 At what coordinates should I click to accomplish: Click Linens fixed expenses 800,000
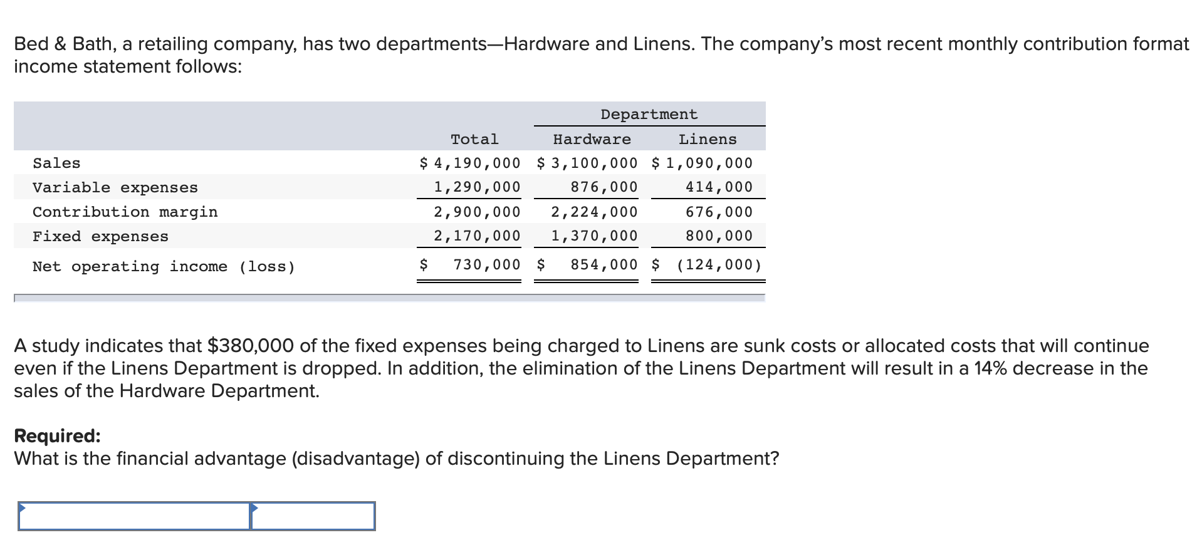point(719,236)
